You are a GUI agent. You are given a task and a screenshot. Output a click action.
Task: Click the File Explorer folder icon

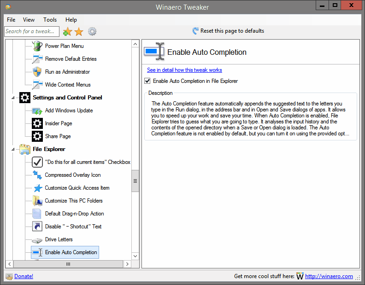click(25, 149)
